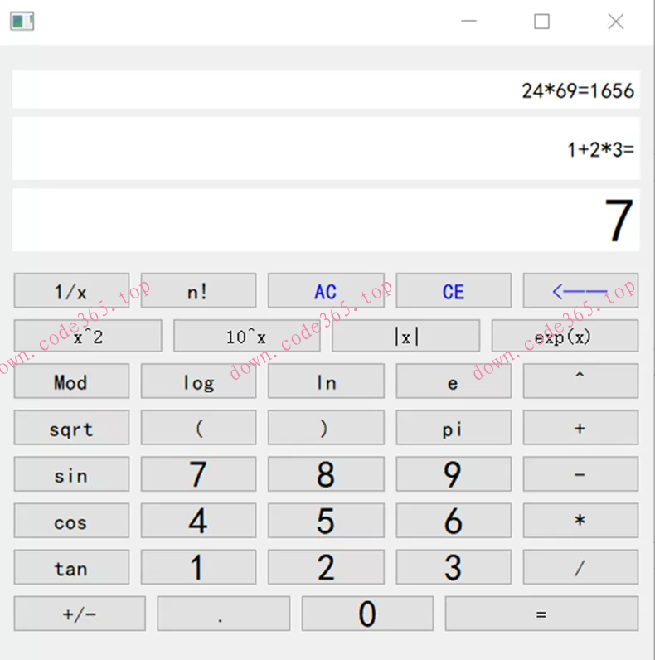Maximize the calculator window
Viewport: 655px width, 660px height.
tap(541, 21)
